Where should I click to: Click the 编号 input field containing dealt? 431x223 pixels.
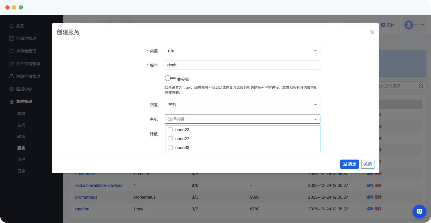pyautogui.click(x=242, y=65)
